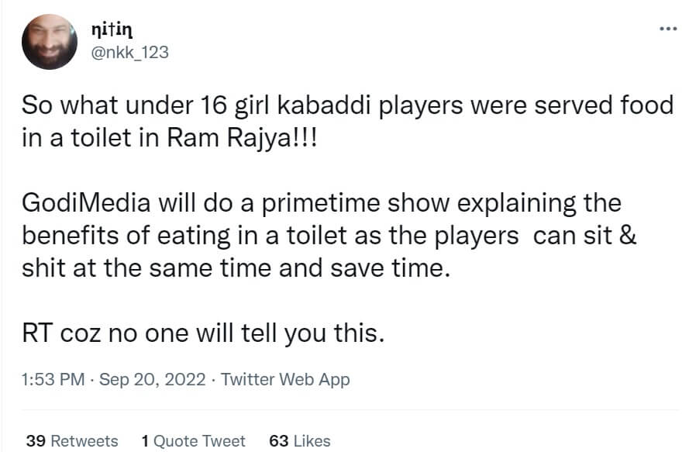View the 39 Retweets list
The image size is (689, 452).
pos(72,440)
